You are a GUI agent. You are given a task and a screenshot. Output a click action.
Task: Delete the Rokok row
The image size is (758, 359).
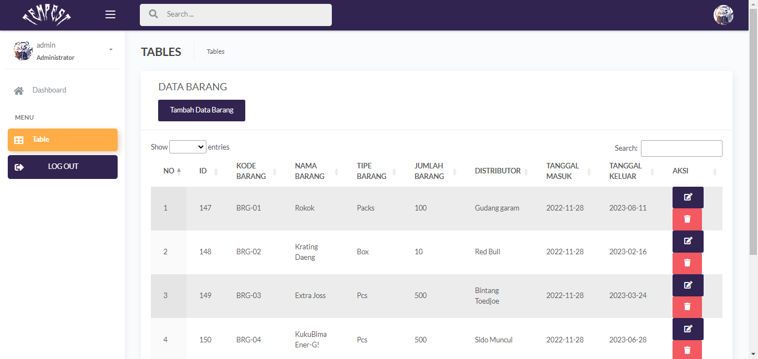tap(687, 219)
